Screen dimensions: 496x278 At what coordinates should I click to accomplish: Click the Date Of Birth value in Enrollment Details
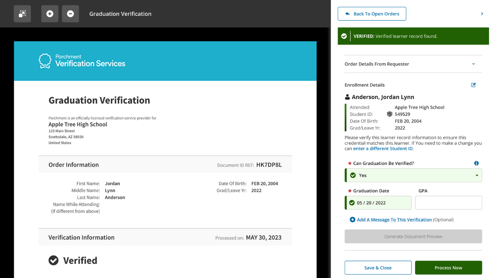(408, 121)
